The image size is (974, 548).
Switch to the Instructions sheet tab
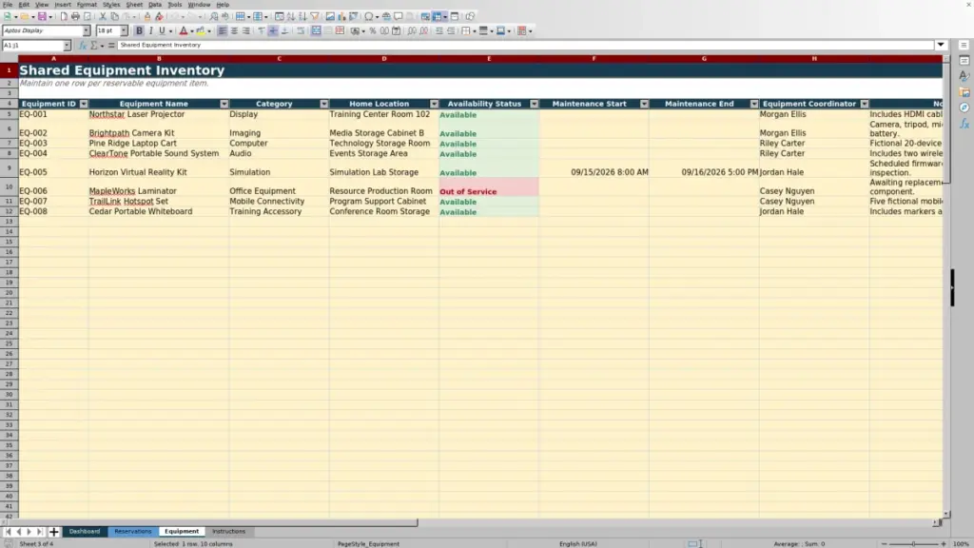click(x=228, y=532)
